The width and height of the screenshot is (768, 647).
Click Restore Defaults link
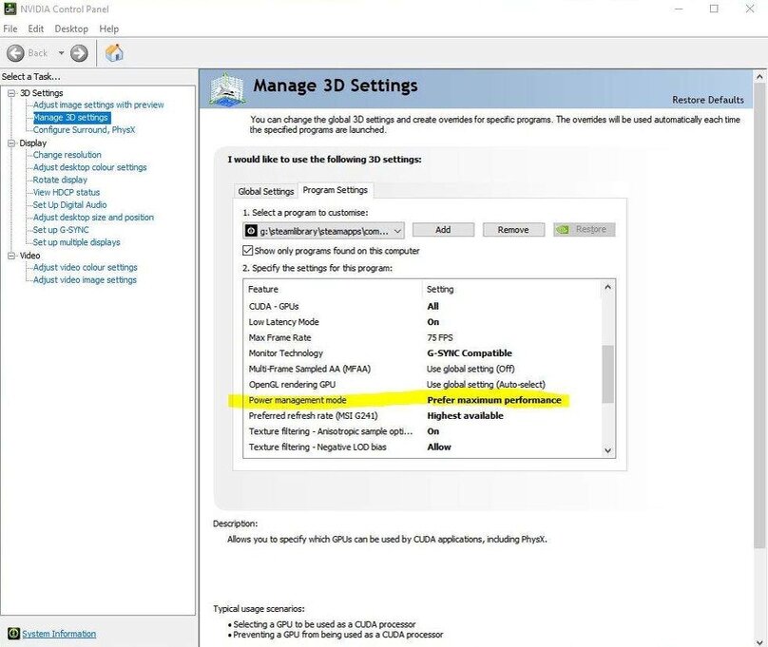click(x=708, y=100)
